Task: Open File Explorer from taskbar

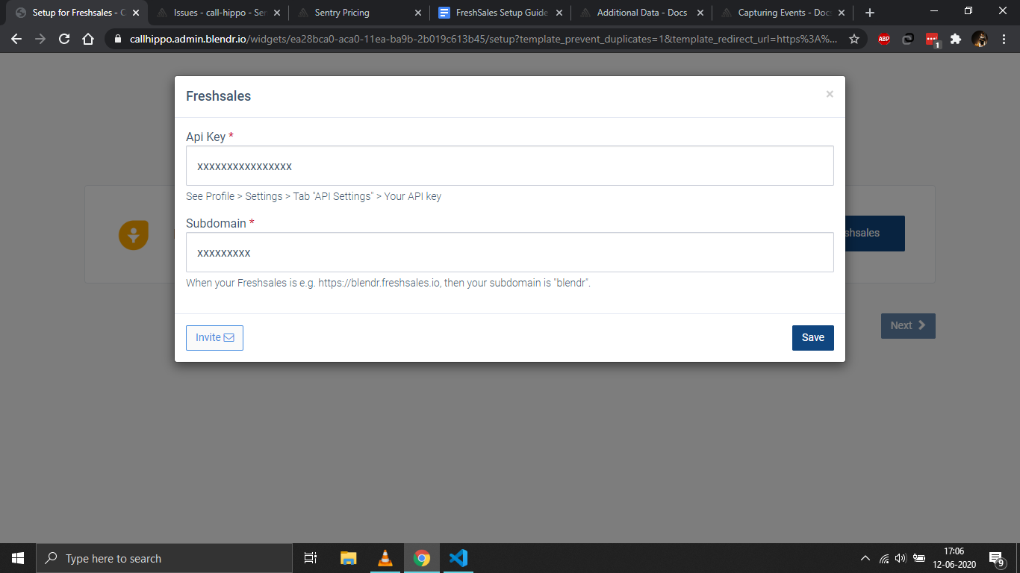Action: (349, 558)
